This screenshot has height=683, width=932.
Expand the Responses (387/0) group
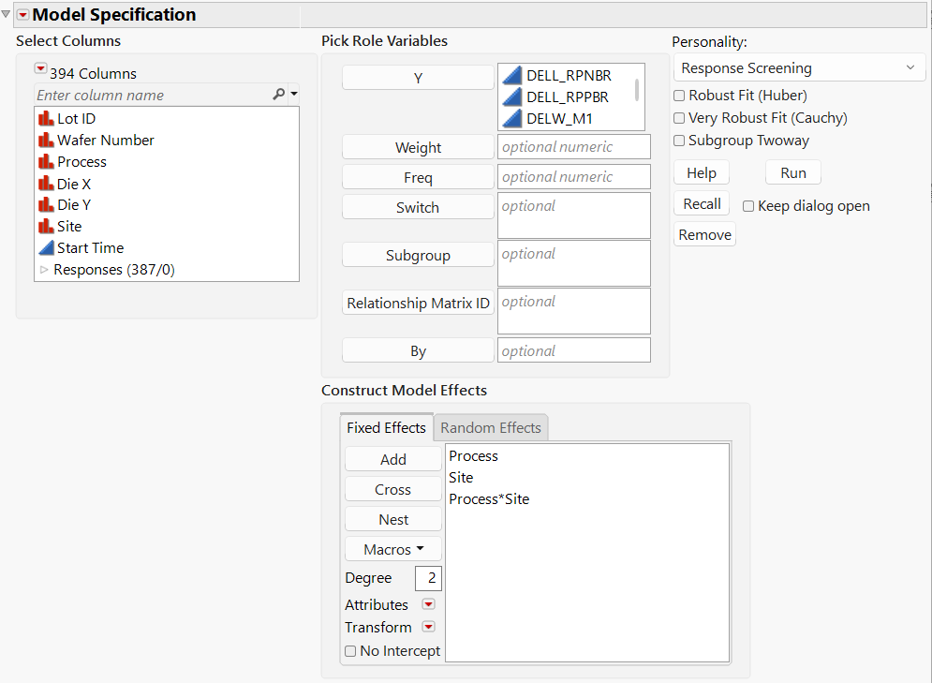pos(44,270)
